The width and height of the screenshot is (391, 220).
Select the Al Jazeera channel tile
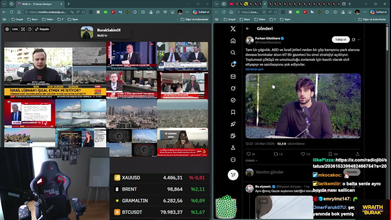(182, 142)
